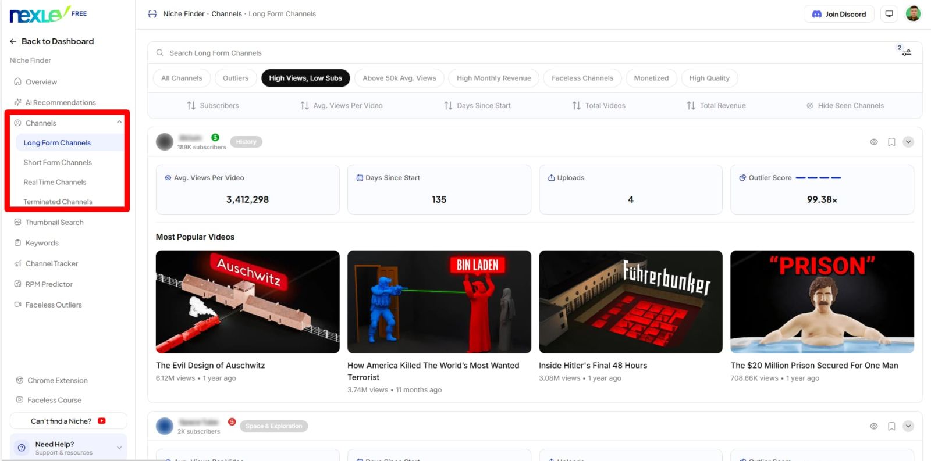
Task: Open RPM Predictor
Action: [49, 284]
